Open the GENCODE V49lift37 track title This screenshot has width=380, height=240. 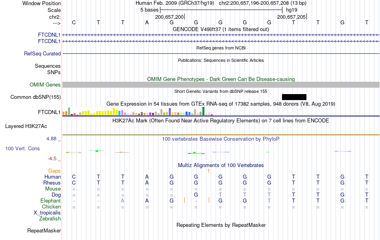[220, 29]
